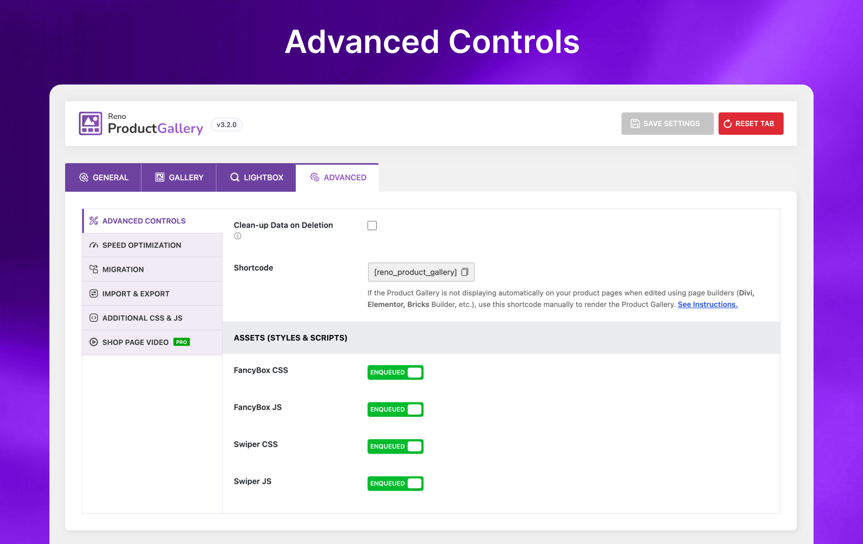Screen dimensions: 863x544
Task: Open the Import & Export section
Action: tap(152, 294)
